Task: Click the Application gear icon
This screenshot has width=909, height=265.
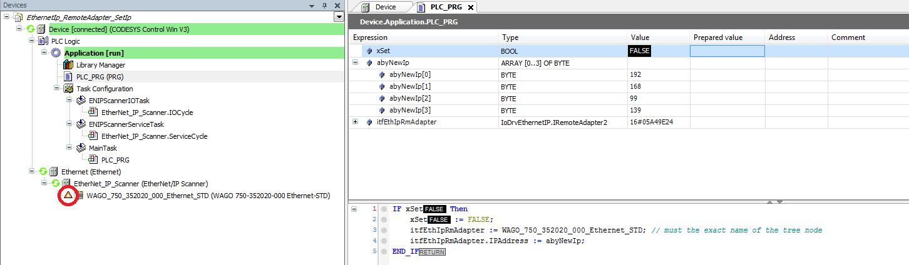Action: [56, 53]
